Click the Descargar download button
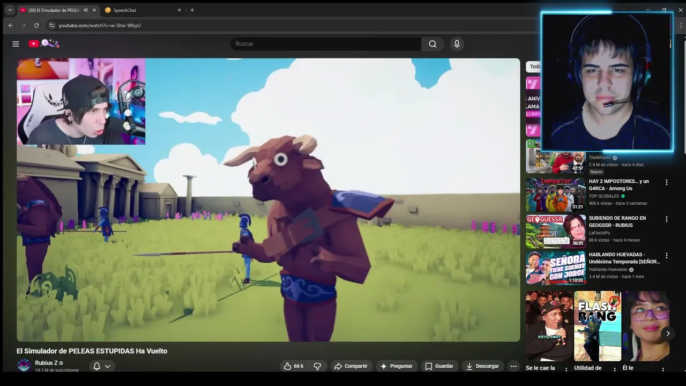Viewport: 686px width, 386px height. tap(482, 366)
